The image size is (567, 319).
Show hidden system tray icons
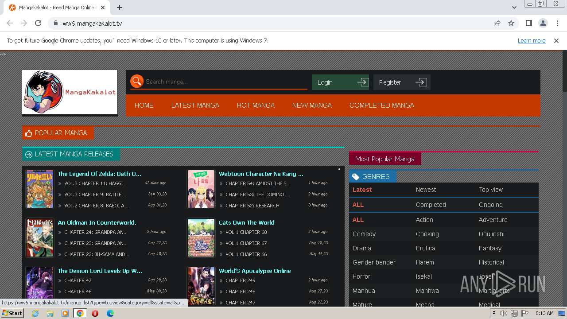(x=494, y=313)
